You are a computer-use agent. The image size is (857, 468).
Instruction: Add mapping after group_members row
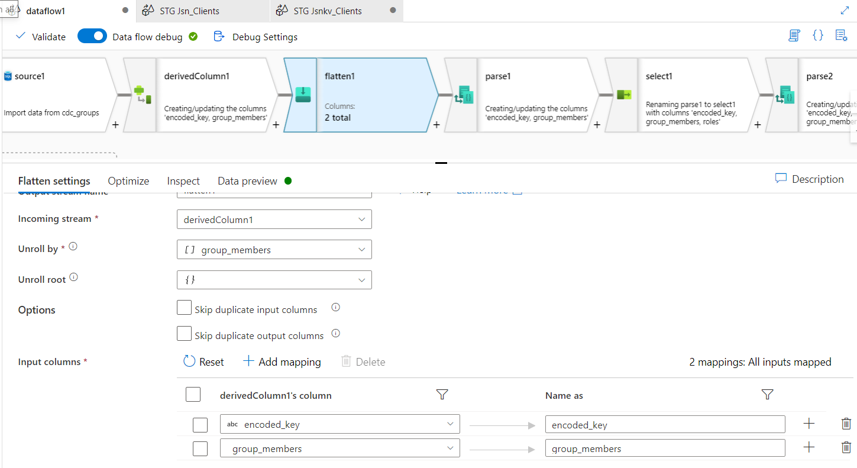(x=809, y=447)
